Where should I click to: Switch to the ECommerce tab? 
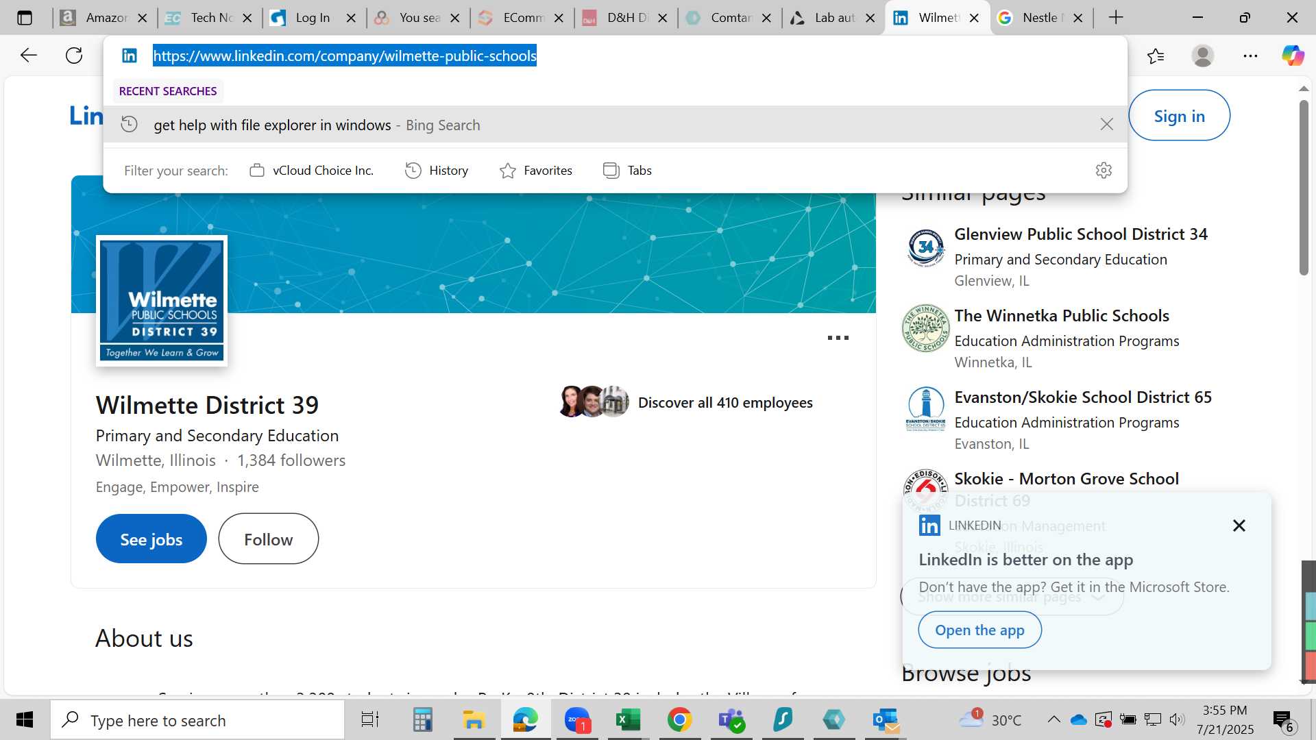pos(522,18)
